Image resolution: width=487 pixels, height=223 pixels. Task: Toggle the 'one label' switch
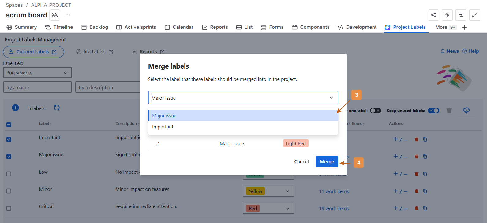point(376,111)
